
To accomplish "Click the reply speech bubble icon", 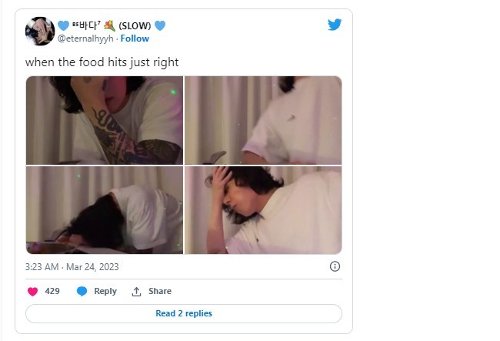I will pyautogui.click(x=82, y=292).
